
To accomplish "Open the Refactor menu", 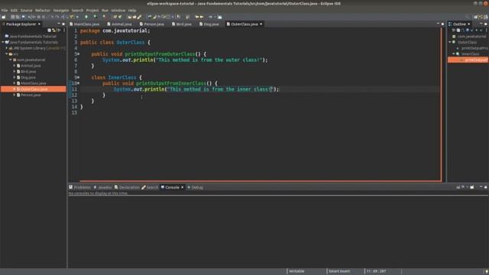I will click(43, 10).
